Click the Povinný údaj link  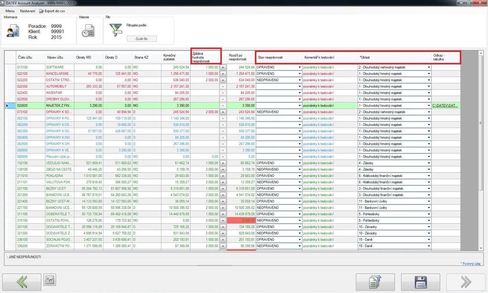(471, 263)
